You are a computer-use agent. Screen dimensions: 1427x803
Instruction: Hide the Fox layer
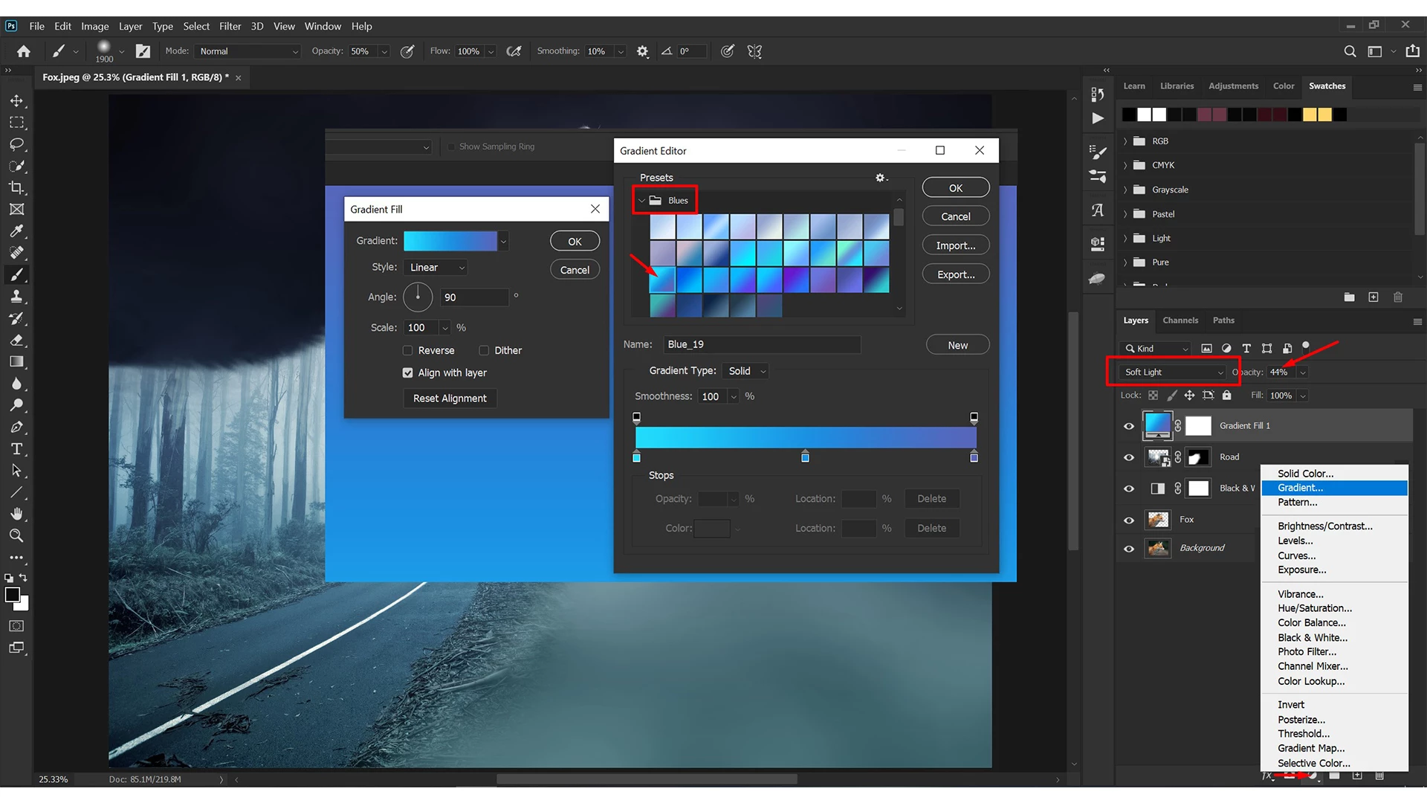pyautogui.click(x=1129, y=520)
